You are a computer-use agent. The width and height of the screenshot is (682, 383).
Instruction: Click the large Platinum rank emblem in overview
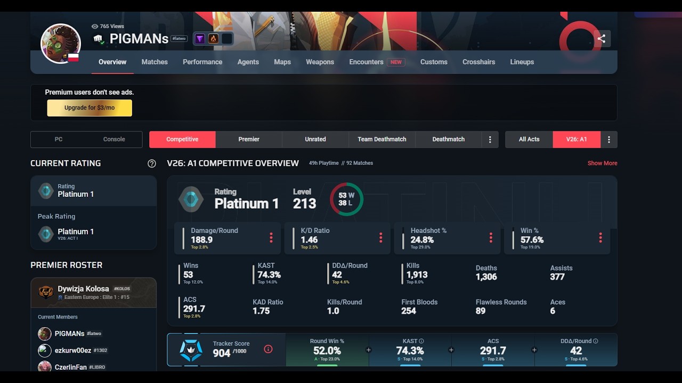click(191, 199)
